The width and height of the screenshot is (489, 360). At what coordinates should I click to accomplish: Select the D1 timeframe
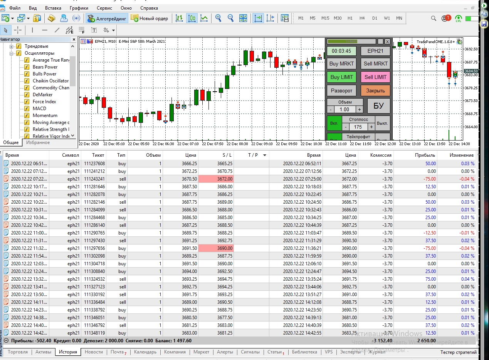point(375,18)
